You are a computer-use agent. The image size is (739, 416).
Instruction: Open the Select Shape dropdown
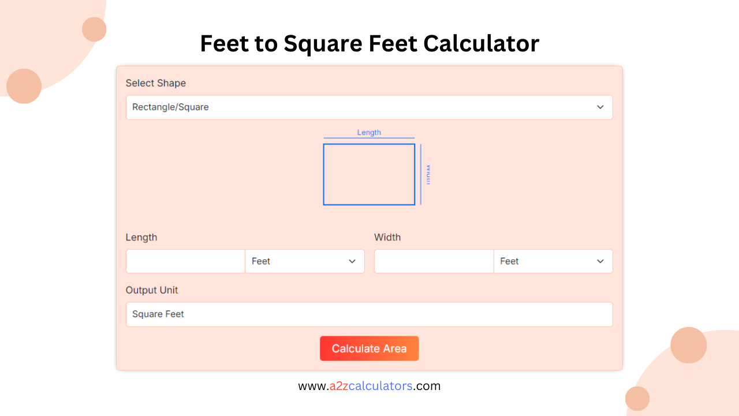369,107
